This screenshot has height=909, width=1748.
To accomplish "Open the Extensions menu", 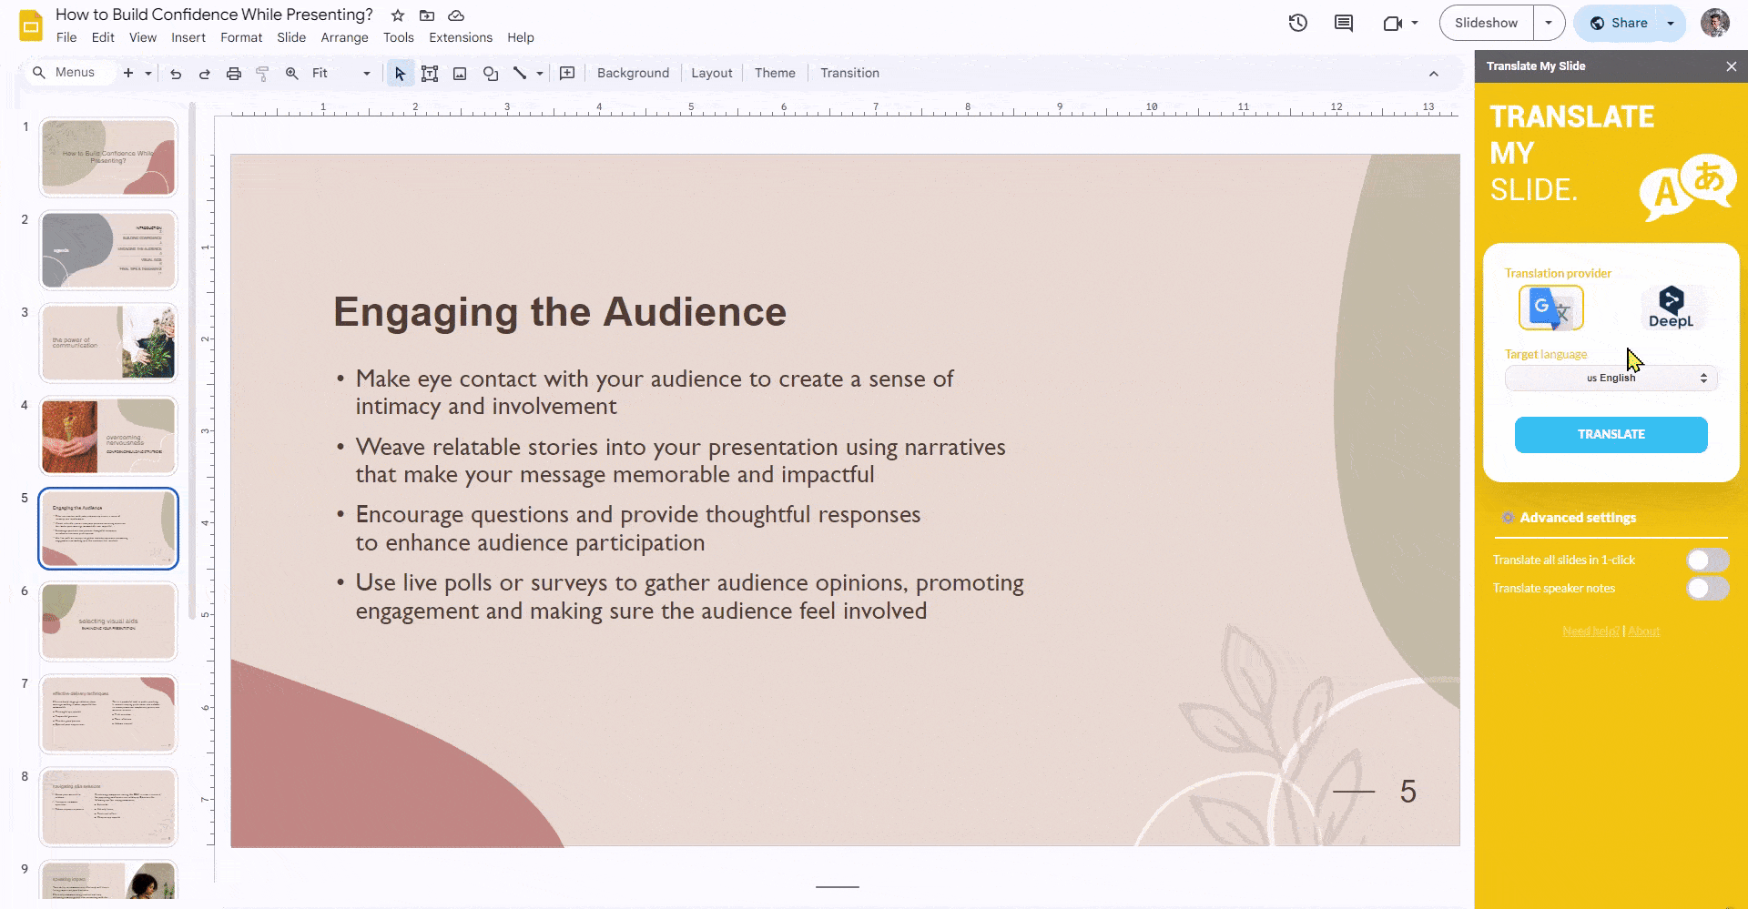I will pos(460,37).
